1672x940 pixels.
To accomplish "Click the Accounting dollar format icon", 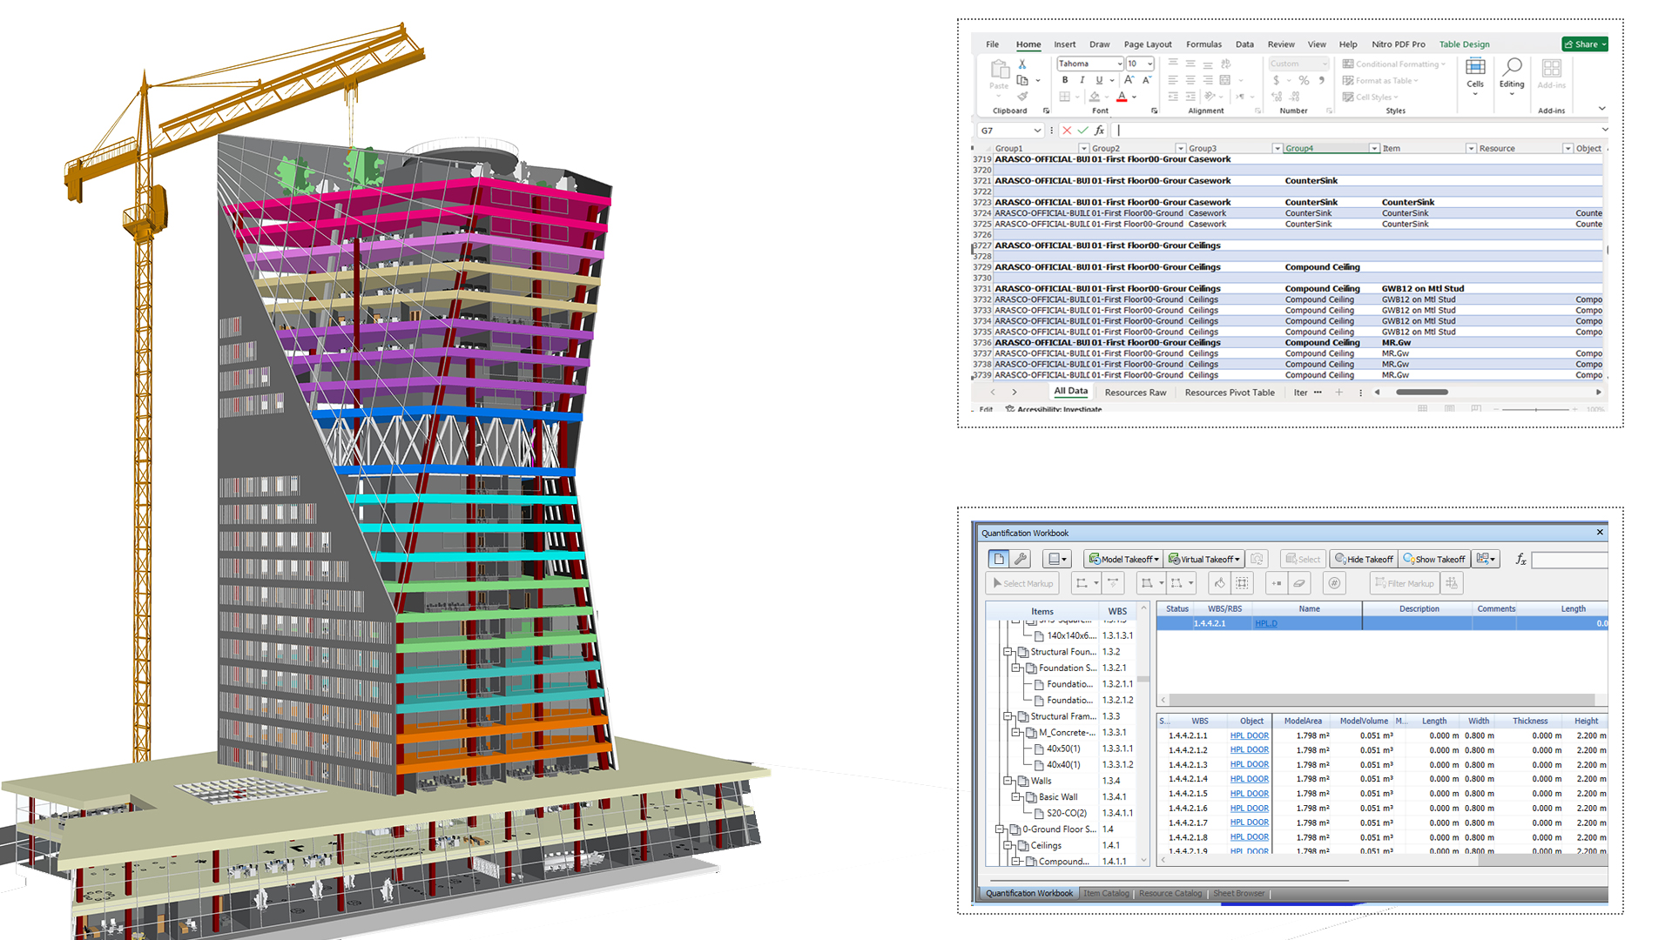I will click(x=1277, y=80).
